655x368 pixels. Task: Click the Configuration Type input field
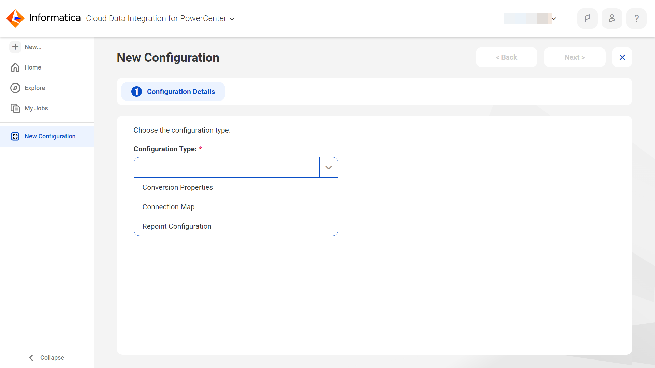point(227,167)
